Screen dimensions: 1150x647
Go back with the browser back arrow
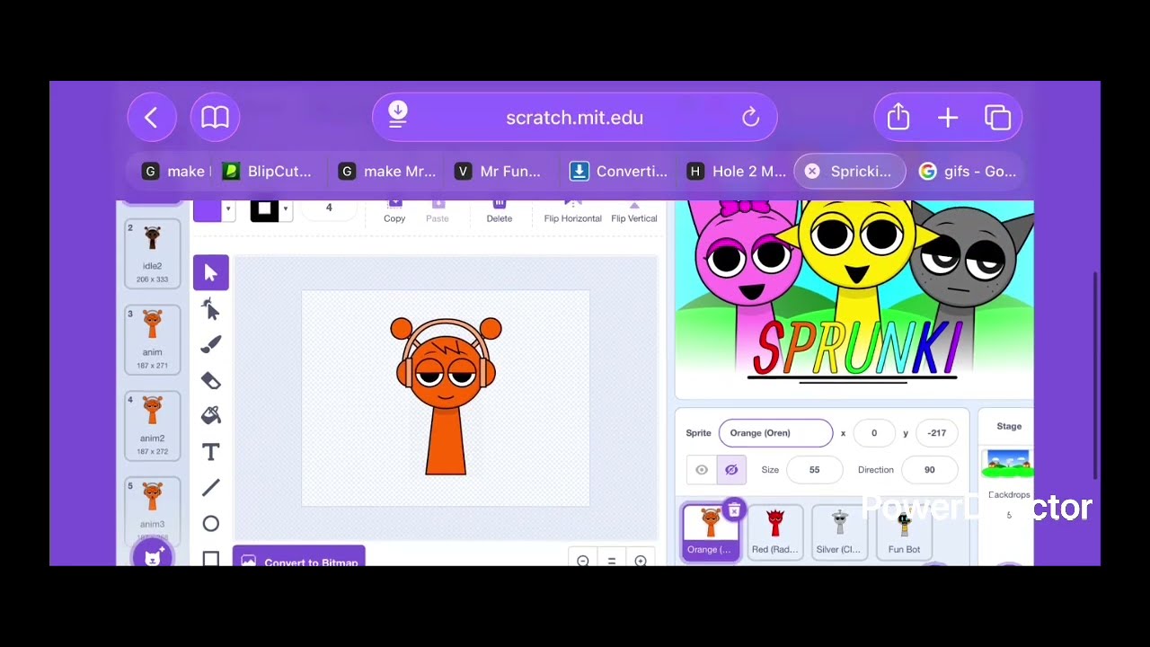pos(151,118)
